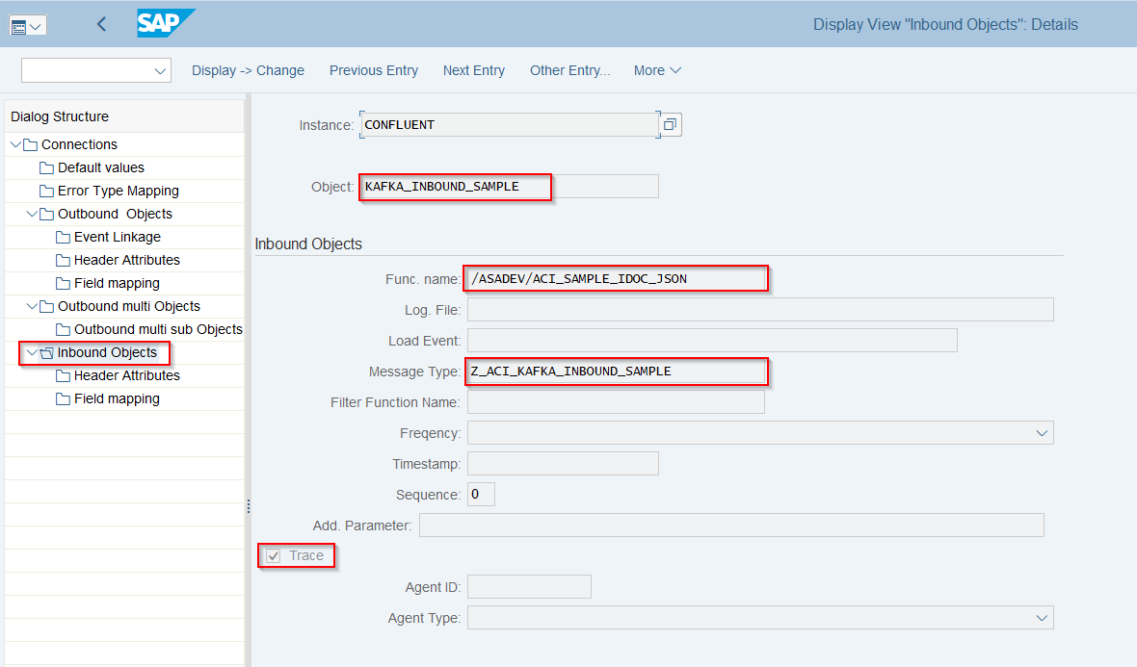Viewport: 1137px width, 667px height.
Task: Go back with the left arrow
Action: 101,24
